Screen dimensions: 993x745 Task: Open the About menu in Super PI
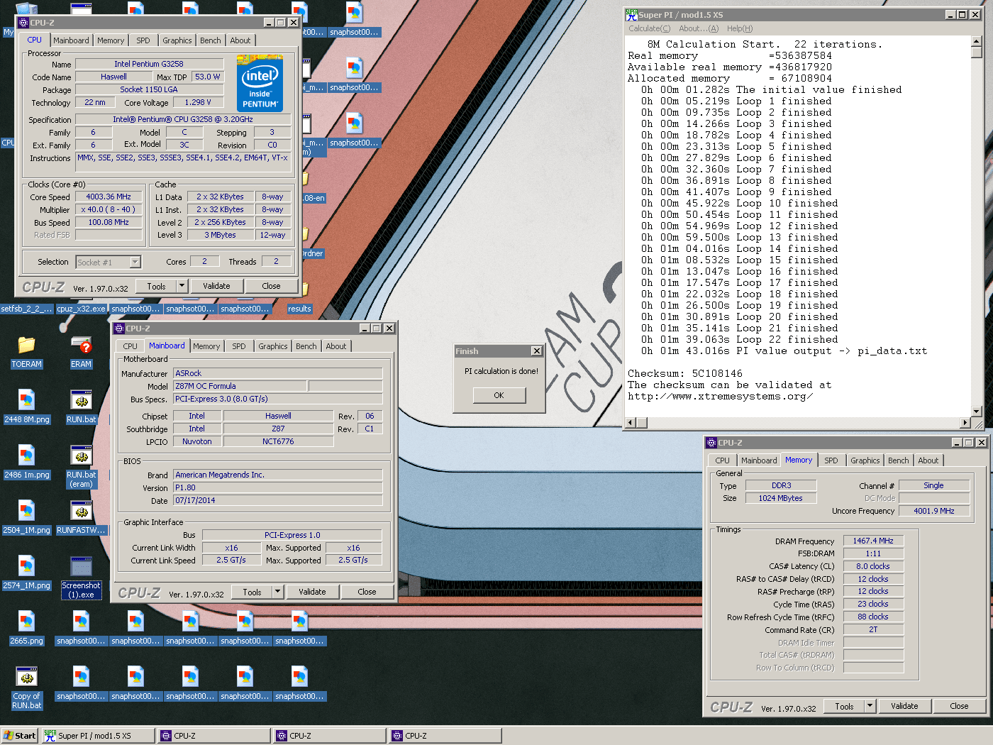point(699,28)
